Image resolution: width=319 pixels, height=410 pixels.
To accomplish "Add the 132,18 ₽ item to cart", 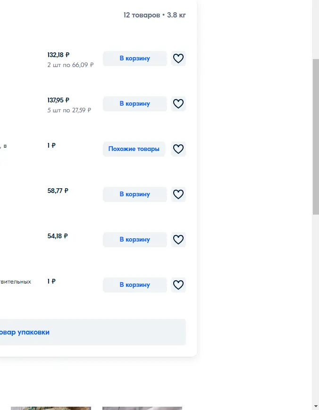I will 135,59.
